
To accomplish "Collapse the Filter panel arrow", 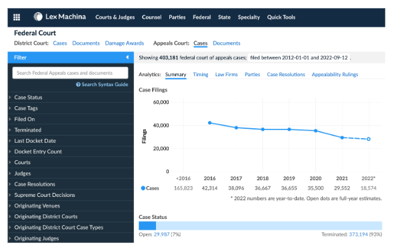I will coord(127,57).
